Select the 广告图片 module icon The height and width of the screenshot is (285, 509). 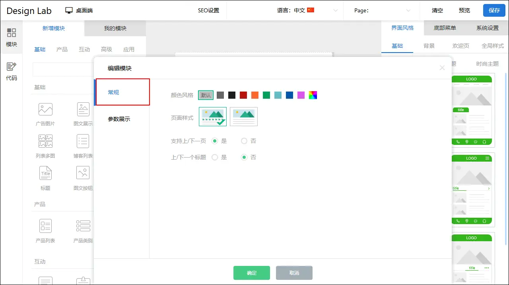pyautogui.click(x=45, y=109)
